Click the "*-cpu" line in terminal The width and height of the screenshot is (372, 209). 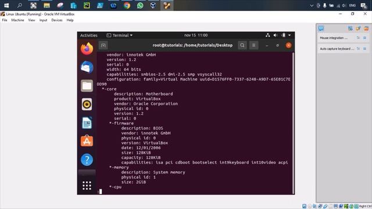coord(115,187)
